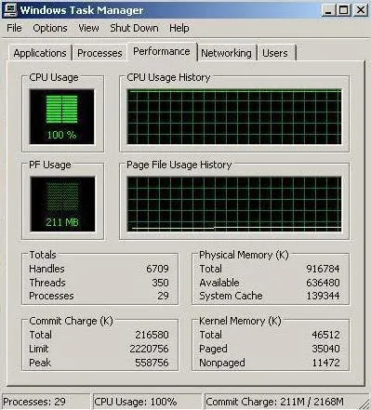The width and height of the screenshot is (371, 410).
Task: Click Physical Memory Total value 916784
Action: [323, 269]
